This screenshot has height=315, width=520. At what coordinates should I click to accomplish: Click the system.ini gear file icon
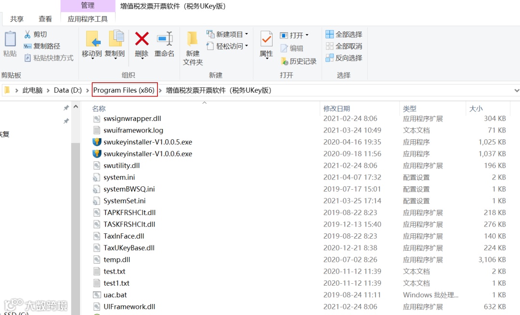[96, 177]
